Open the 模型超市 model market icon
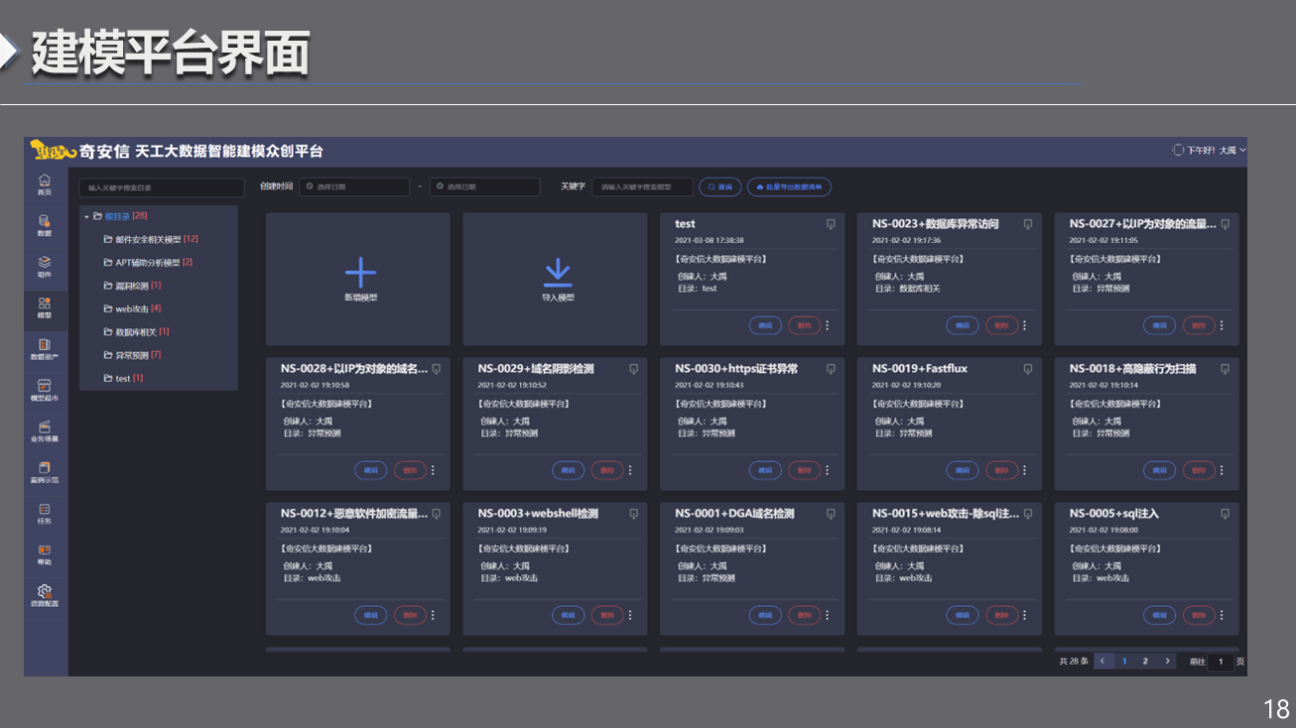The height and width of the screenshot is (728, 1296). pos(44,385)
